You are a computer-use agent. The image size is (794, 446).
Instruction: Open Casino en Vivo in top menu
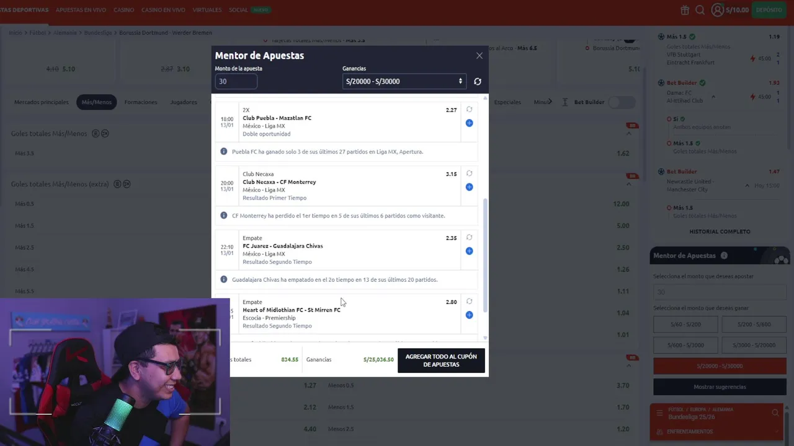[x=163, y=10]
